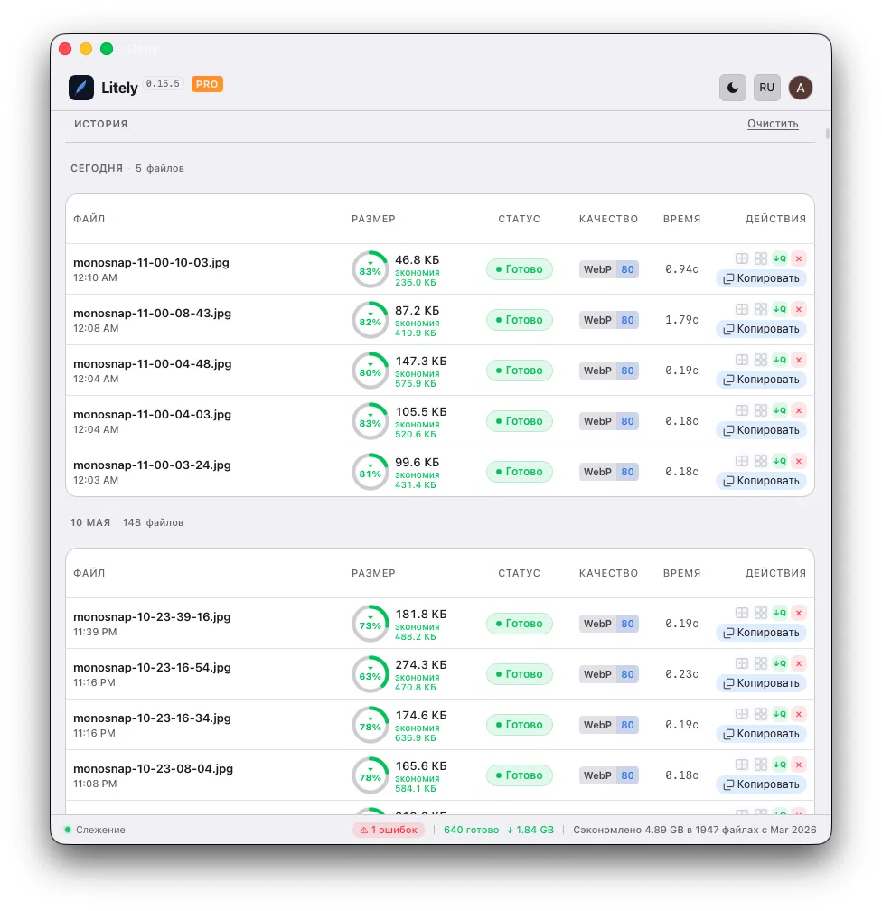The width and height of the screenshot is (882, 911).
Task: Remove monosnap-11-00-08-43.jpg with red X
Action: pyautogui.click(x=799, y=309)
